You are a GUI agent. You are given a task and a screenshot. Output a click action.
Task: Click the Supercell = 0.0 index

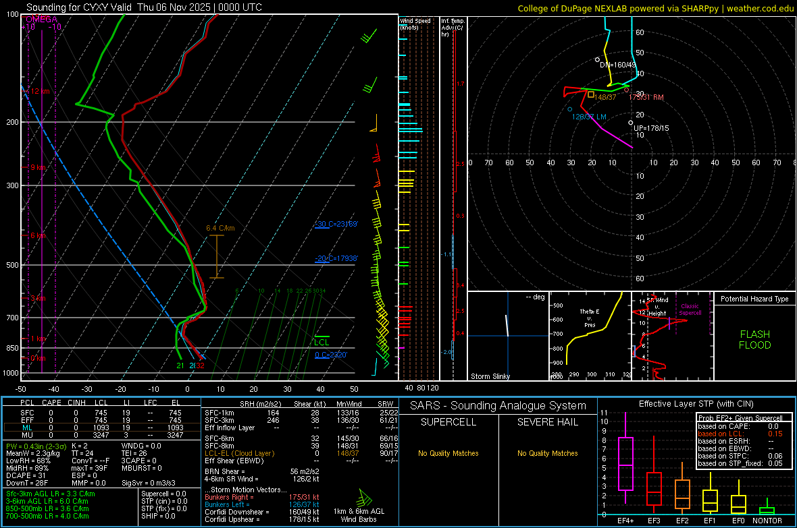(x=163, y=494)
